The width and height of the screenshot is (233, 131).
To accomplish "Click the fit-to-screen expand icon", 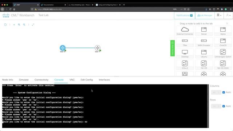I will click(x=33, y=25).
